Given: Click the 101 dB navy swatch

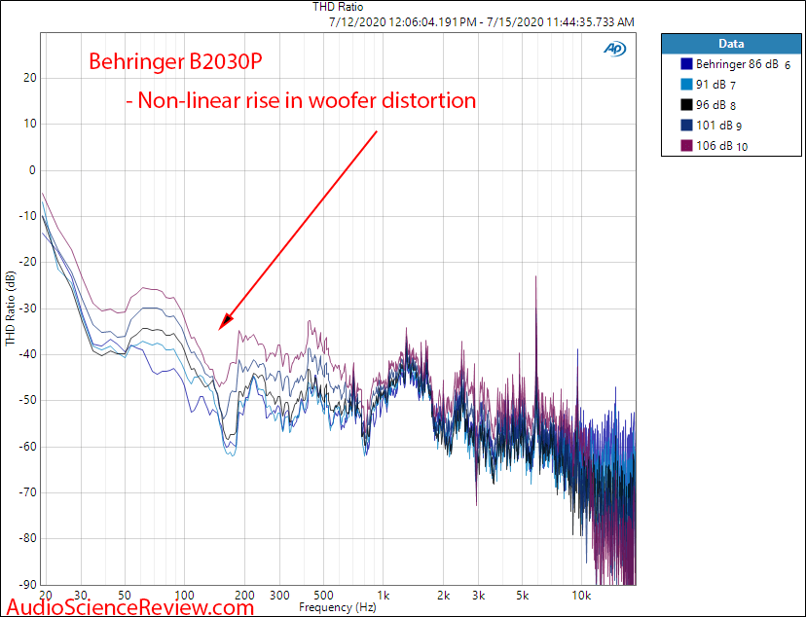Looking at the screenshot, I should pos(686,125).
